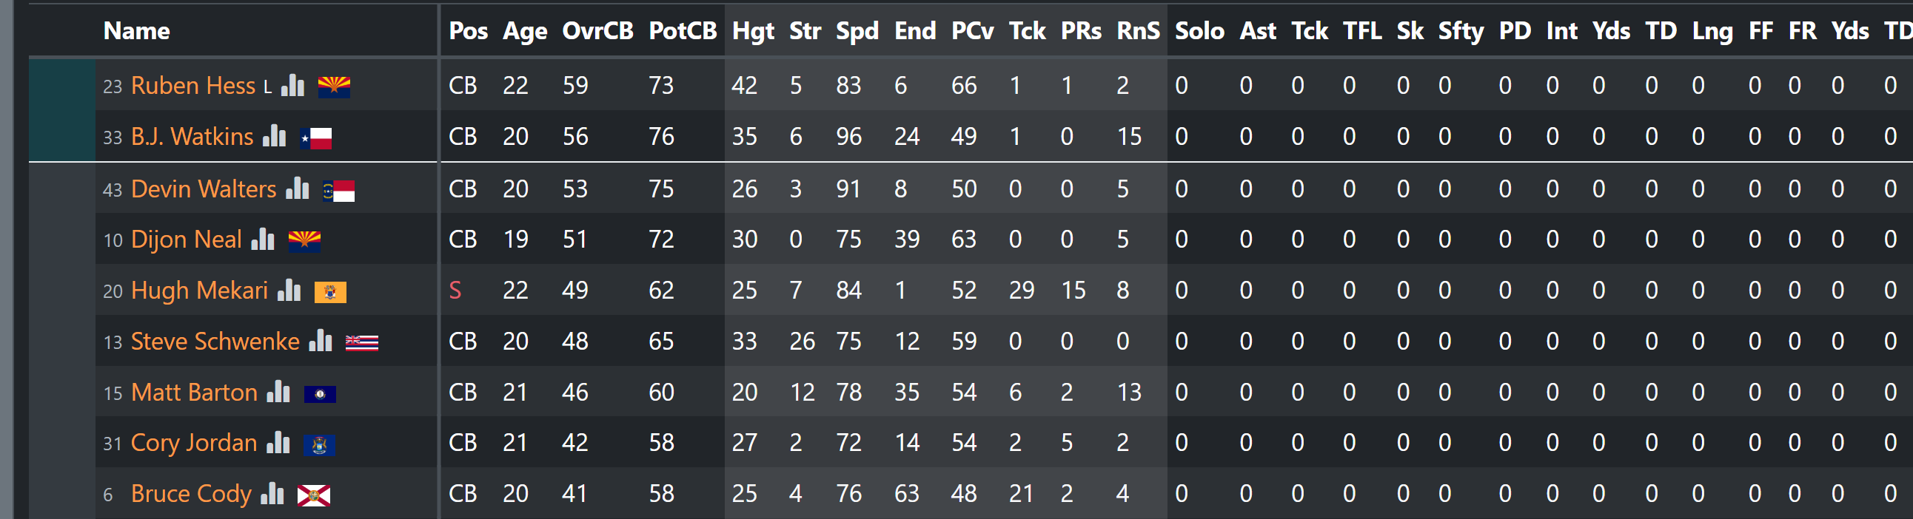The image size is (1913, 519).
Task: Open stats chart icon for Matt Barton
Action: [278, 392]
